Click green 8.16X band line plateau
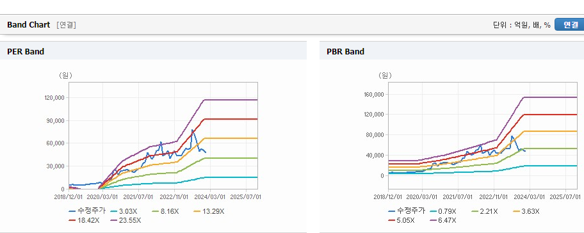The width and height of the screenshot is (584, 233). pos(231,158)
